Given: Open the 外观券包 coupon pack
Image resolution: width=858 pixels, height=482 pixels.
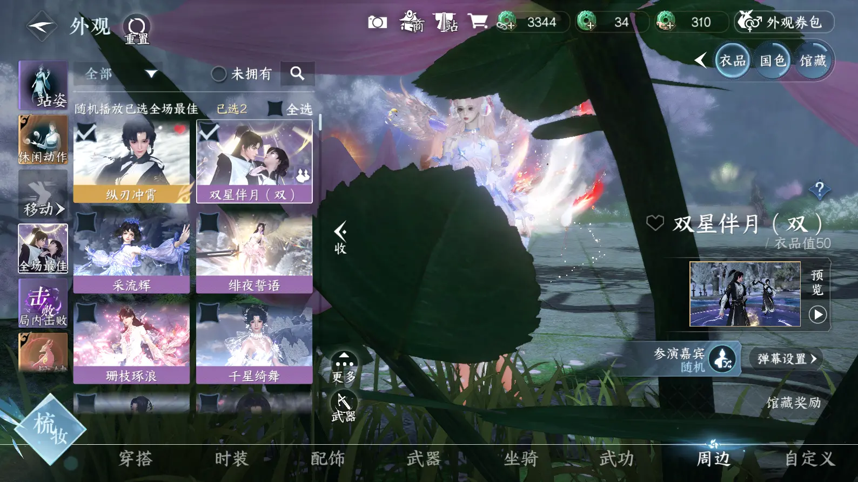Looking at the screenshot, I should (784, 22).
